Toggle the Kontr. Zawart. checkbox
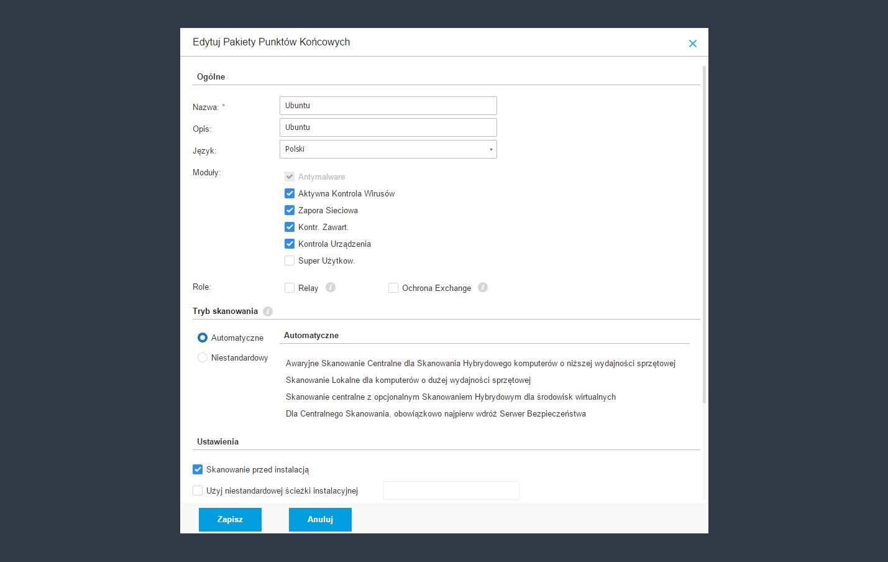 tap(290, 227)
